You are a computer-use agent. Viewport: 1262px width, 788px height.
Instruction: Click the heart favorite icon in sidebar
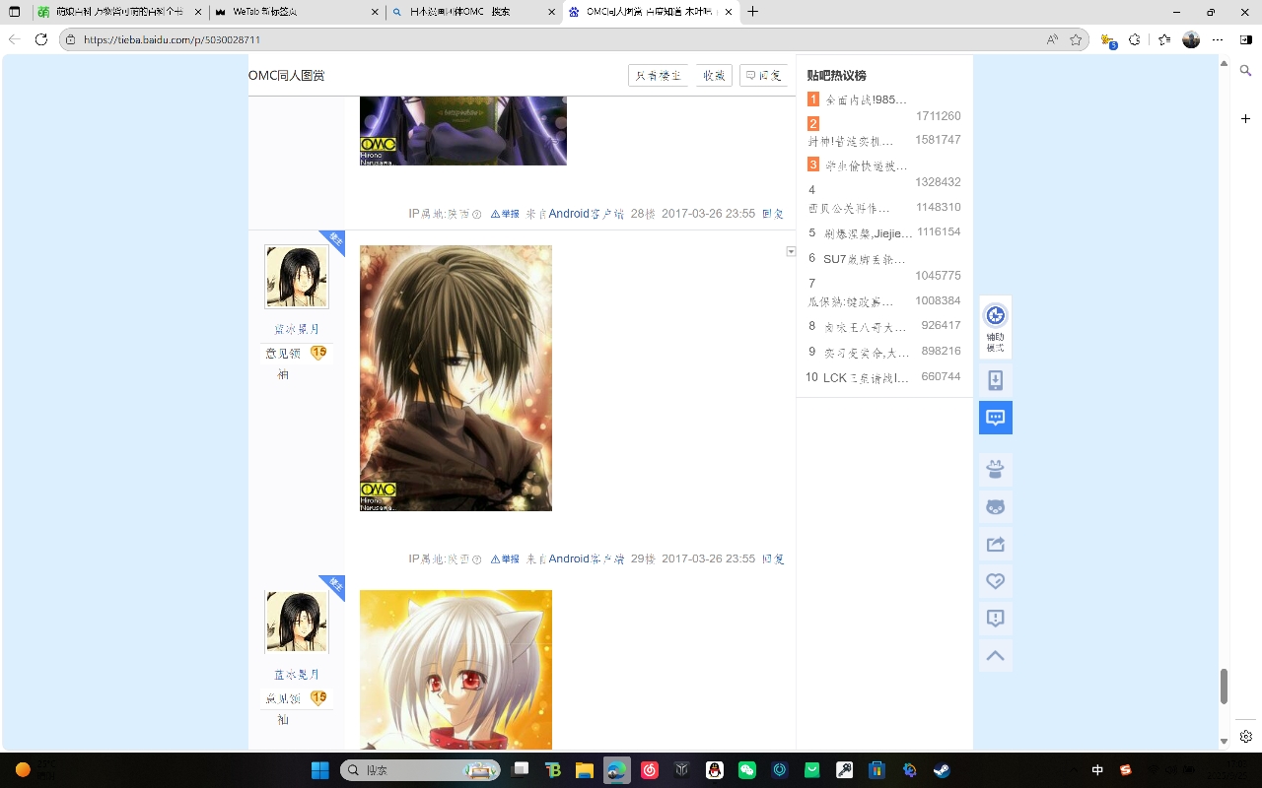[x=995, y=581]
